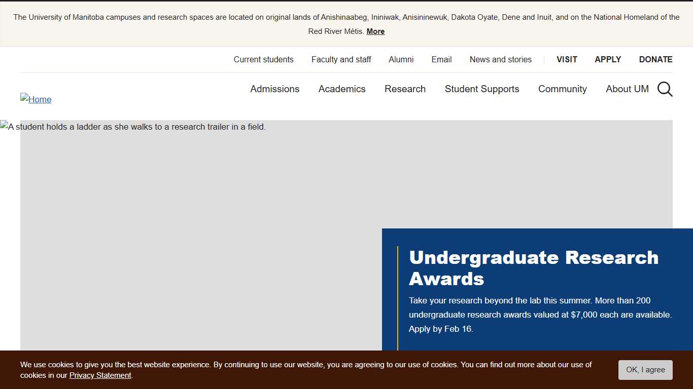Open the Admissions menu
The image size is (693, 389).
[274, 89]
